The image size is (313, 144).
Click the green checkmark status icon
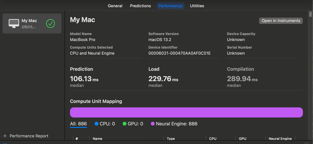click(51, 23)
